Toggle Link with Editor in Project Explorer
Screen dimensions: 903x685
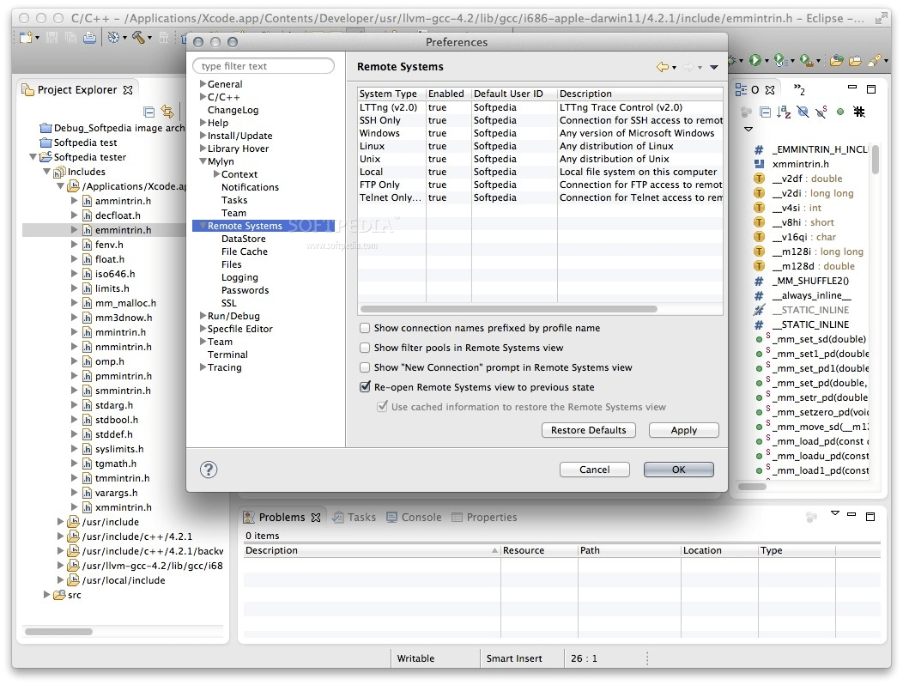(167, 112)
